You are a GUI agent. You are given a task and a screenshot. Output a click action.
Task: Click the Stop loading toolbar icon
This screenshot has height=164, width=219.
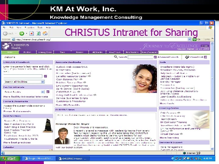tap(32, 33)
